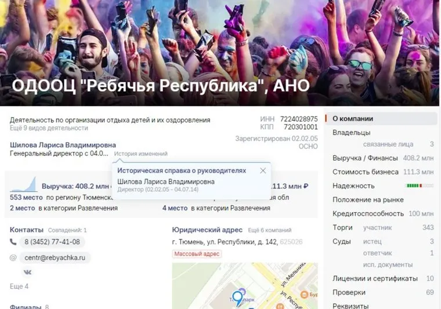Open "История изменений" link

[x=140, y=154]
